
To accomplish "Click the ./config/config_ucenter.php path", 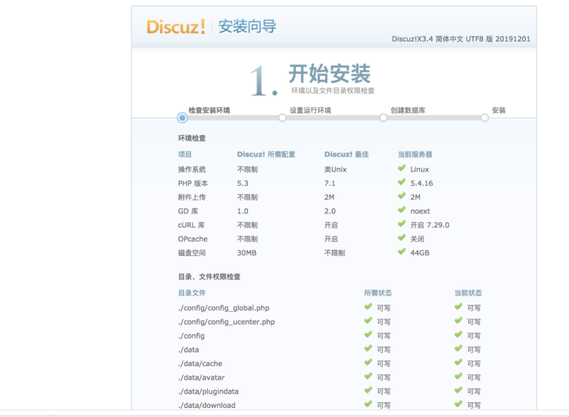I will point(226,322).
